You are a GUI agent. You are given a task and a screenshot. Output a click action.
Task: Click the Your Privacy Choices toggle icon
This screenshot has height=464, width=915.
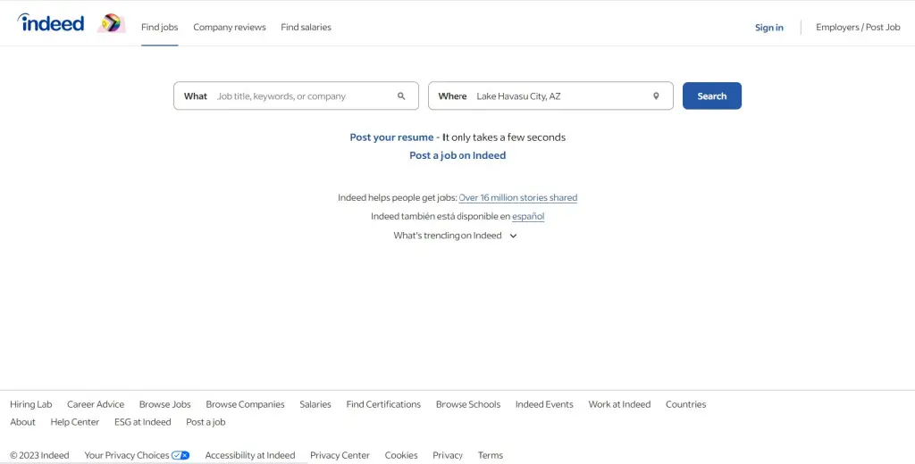pos(180,455)
